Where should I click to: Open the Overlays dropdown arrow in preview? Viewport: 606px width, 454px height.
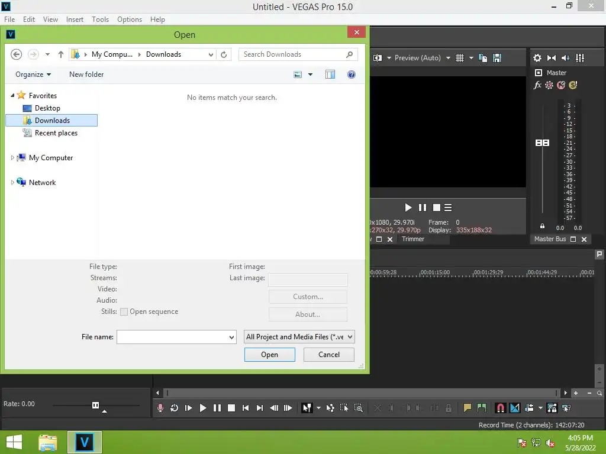tap(471, 58)
